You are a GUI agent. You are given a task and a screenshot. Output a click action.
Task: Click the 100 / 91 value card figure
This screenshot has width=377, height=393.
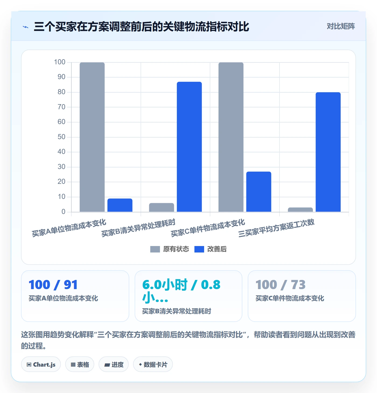pos(53,285)
